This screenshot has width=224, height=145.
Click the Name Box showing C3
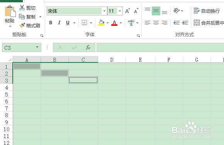(19, 48)
